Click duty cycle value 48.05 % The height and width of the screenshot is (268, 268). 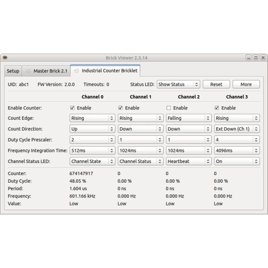(x=78, y=181)
